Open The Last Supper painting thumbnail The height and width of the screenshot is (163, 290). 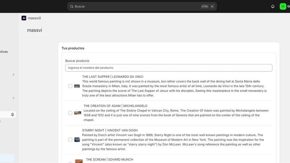(x=77, y=86)
